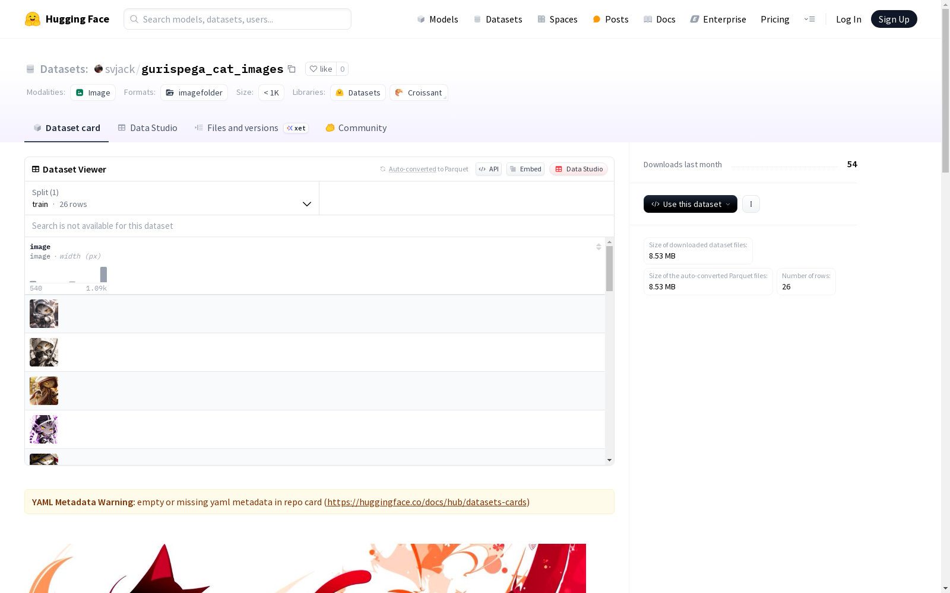Click viewer scrollbar up arrow
Image resolution: width=950 pixels, height=593 pixels.
click(x=609, y=242)
